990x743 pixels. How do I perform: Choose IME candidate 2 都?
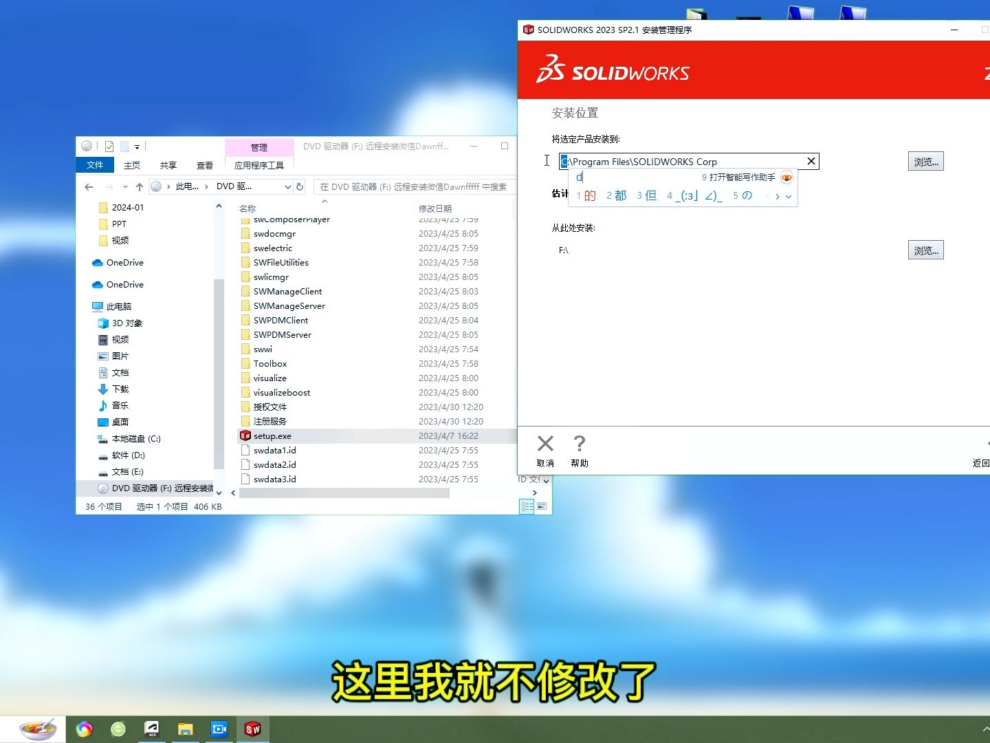(617, 196)
